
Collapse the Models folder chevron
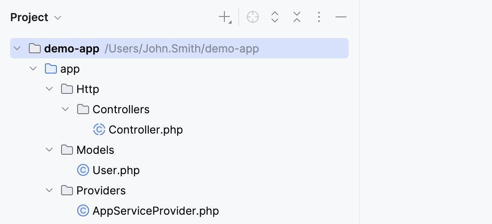point(49,150)
